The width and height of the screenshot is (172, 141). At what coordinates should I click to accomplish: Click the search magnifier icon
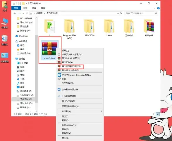pos(156,13)
